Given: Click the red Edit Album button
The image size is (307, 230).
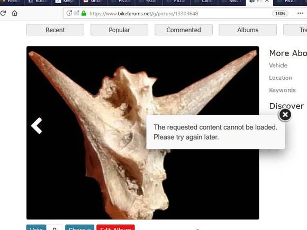Looking at the screenshot, I should tap(115, 228).
